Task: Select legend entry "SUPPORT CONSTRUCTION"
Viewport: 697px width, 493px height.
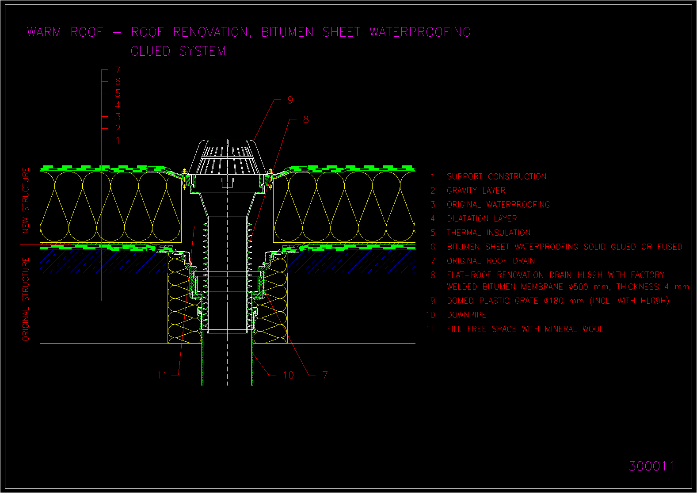Action: [x=497, y=176]
